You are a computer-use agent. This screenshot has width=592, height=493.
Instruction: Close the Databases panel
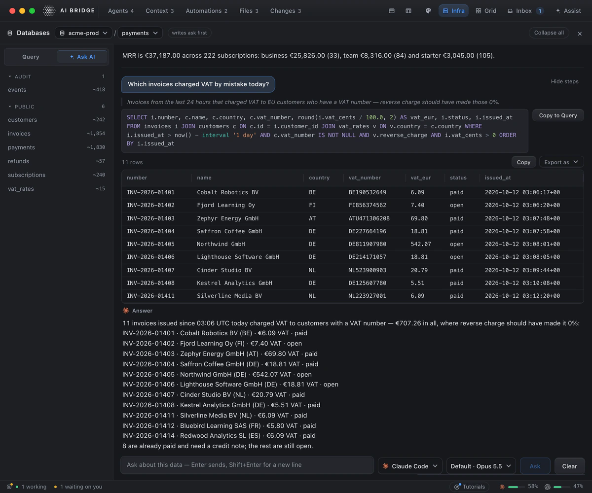tap(580, 34)
